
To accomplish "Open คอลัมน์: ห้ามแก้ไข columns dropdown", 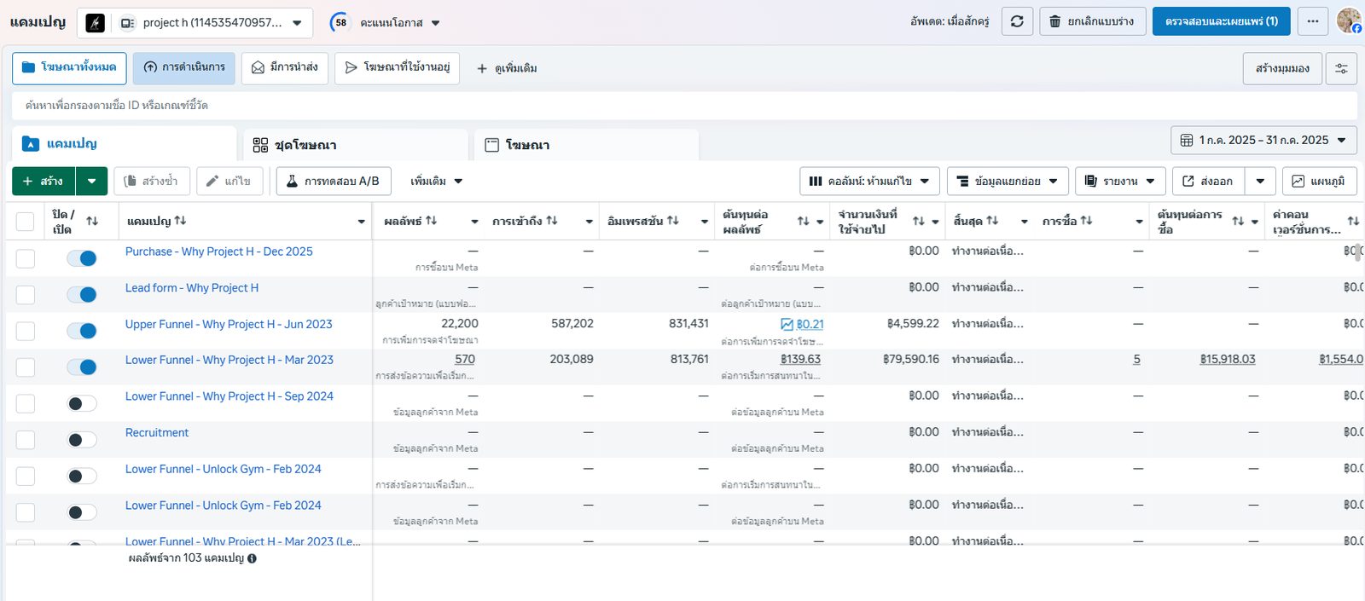I will pos(869,182).
